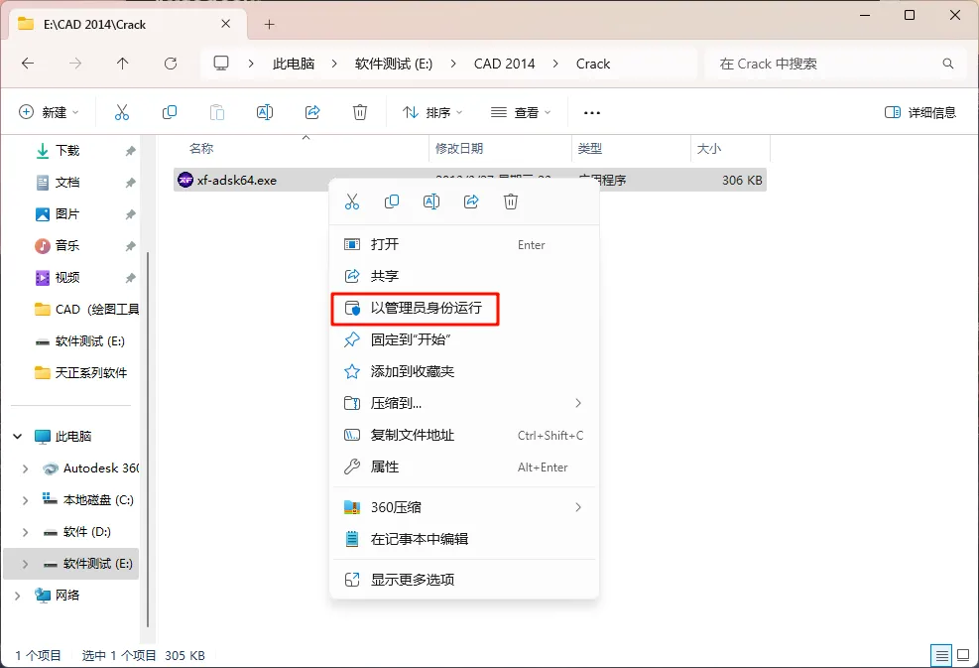Open the 360压缩 submenu
Screen dimensions: 979x668
pyautogui.click(x=464, y=507)
